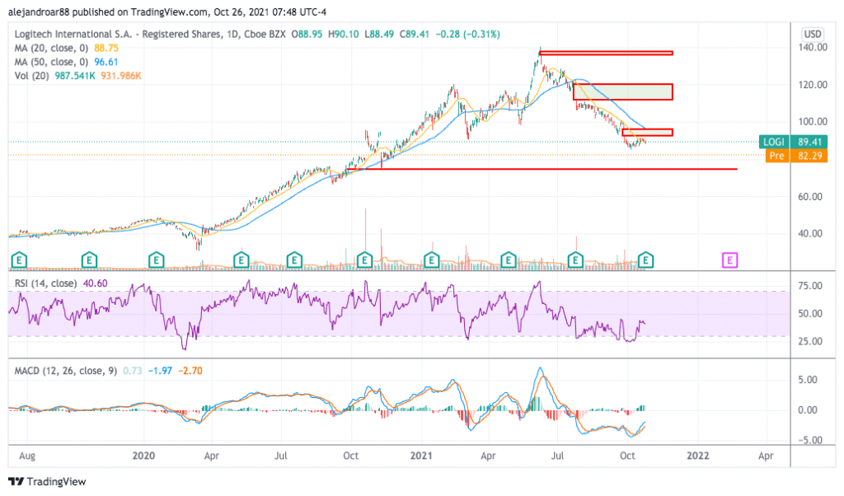This screenshot has height=496, width=844.
Task: Select the MA (50, close, 0) indicator legend
Action: (x=51, y=63)
